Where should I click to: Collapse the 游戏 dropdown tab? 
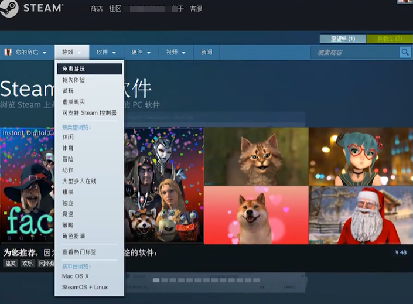click(71, 52)
